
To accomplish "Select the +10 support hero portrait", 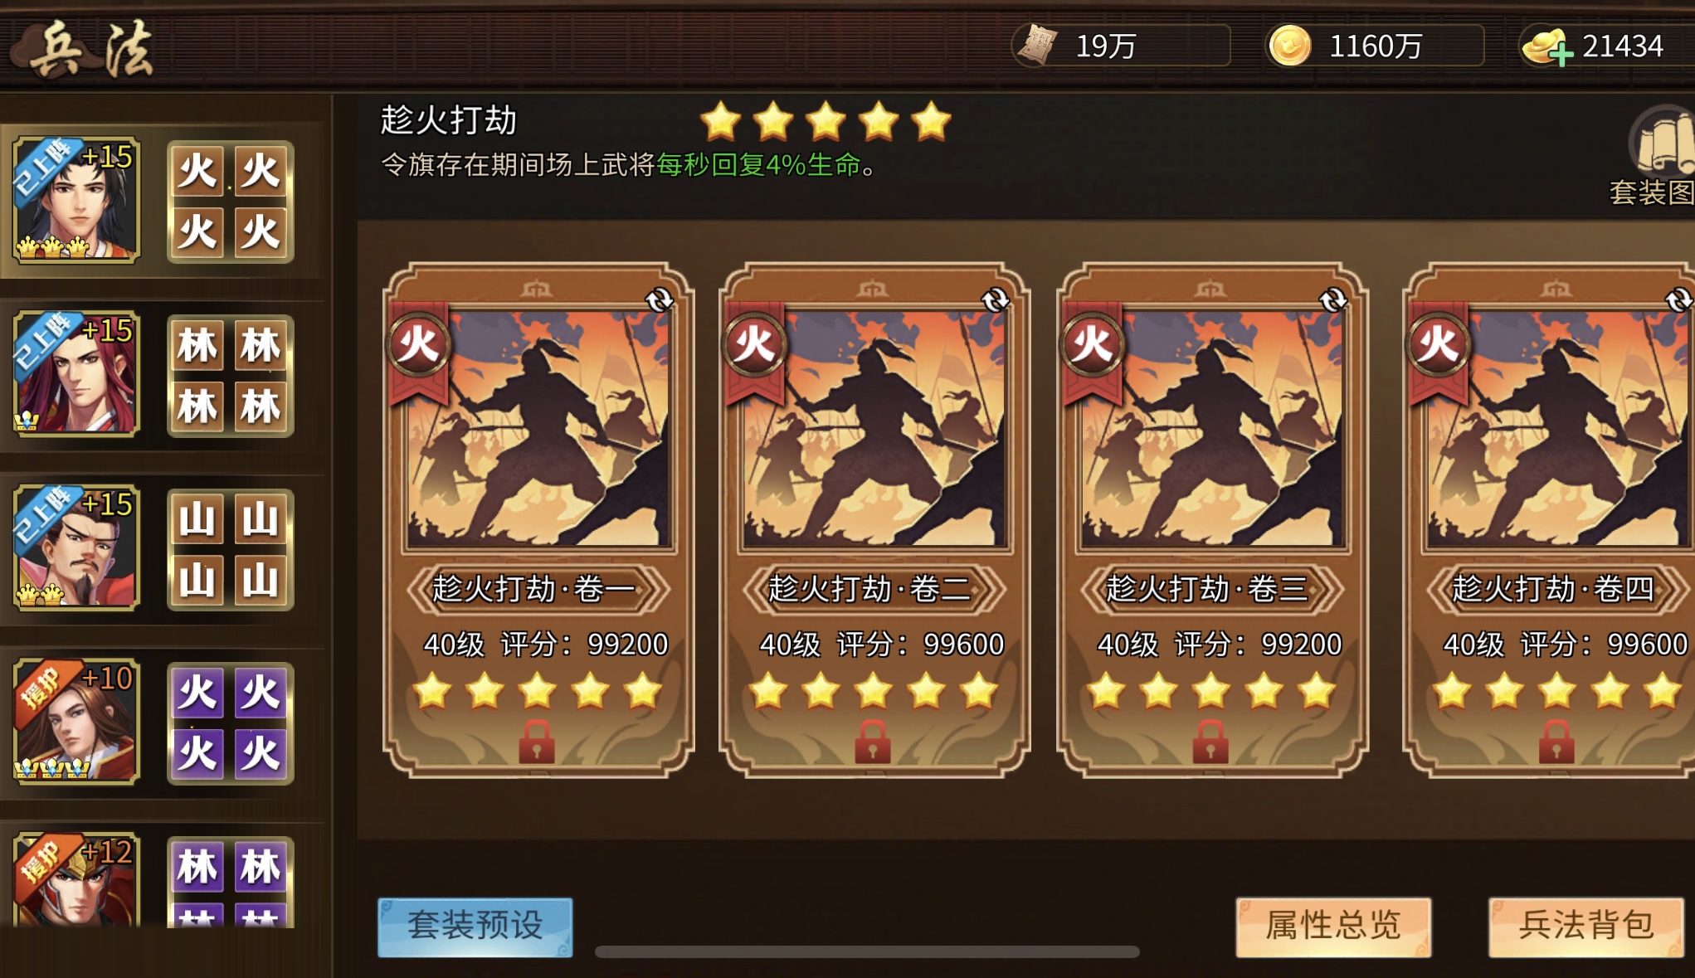I will (76, 722).
